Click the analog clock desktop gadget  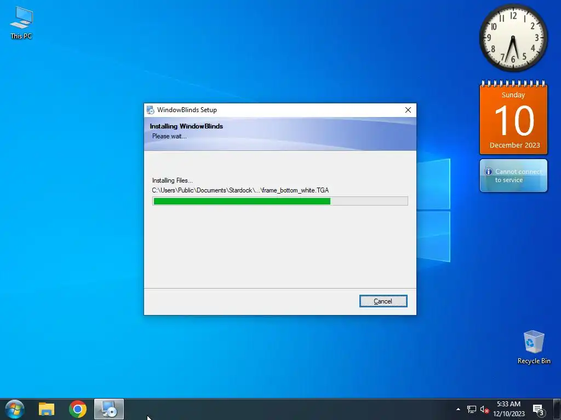click(x=513, y=38)
